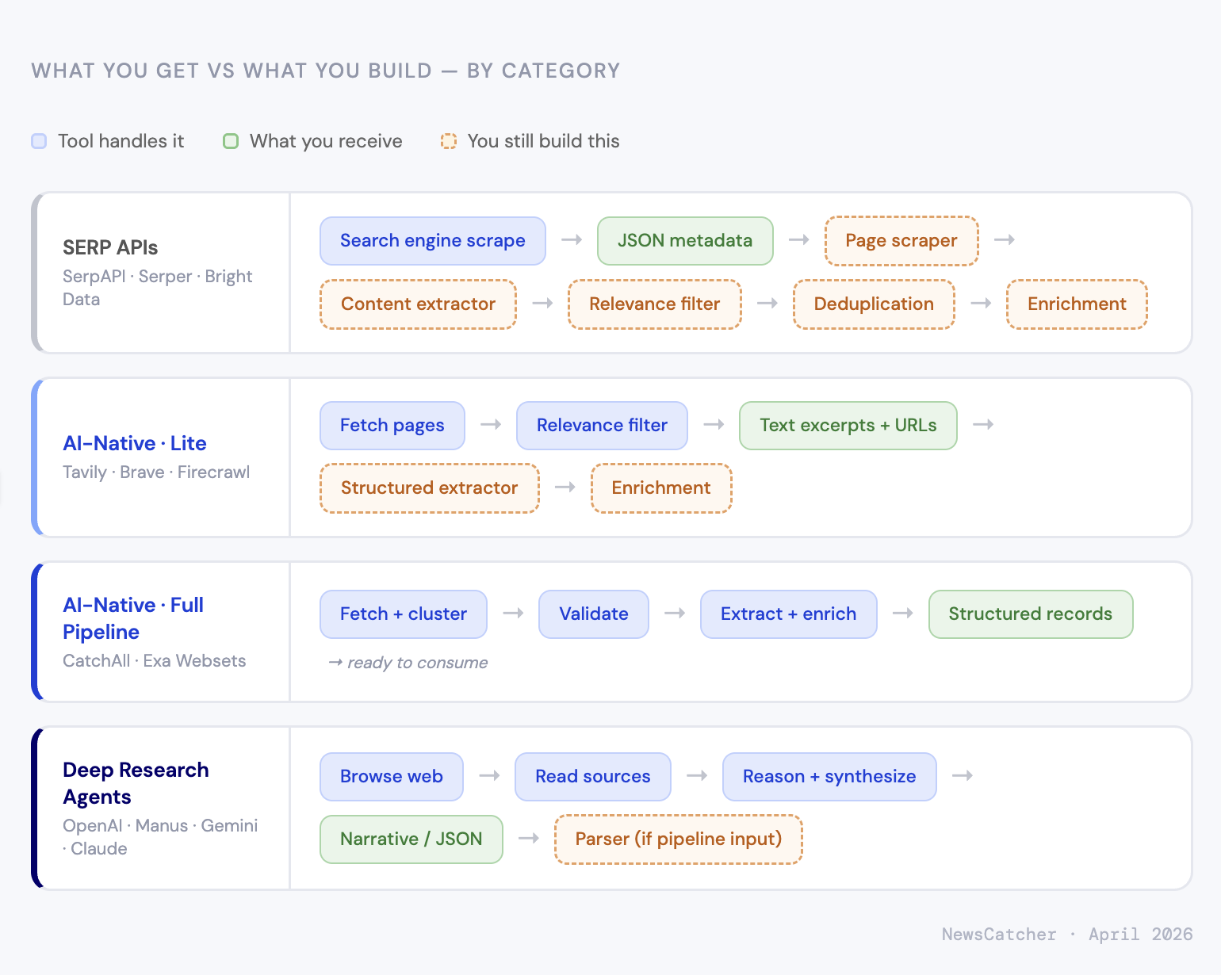Image resolution: width=1221 pixels, height=975 pixels.
Task: Select the "Browse web" box
Action: point(392,777)
